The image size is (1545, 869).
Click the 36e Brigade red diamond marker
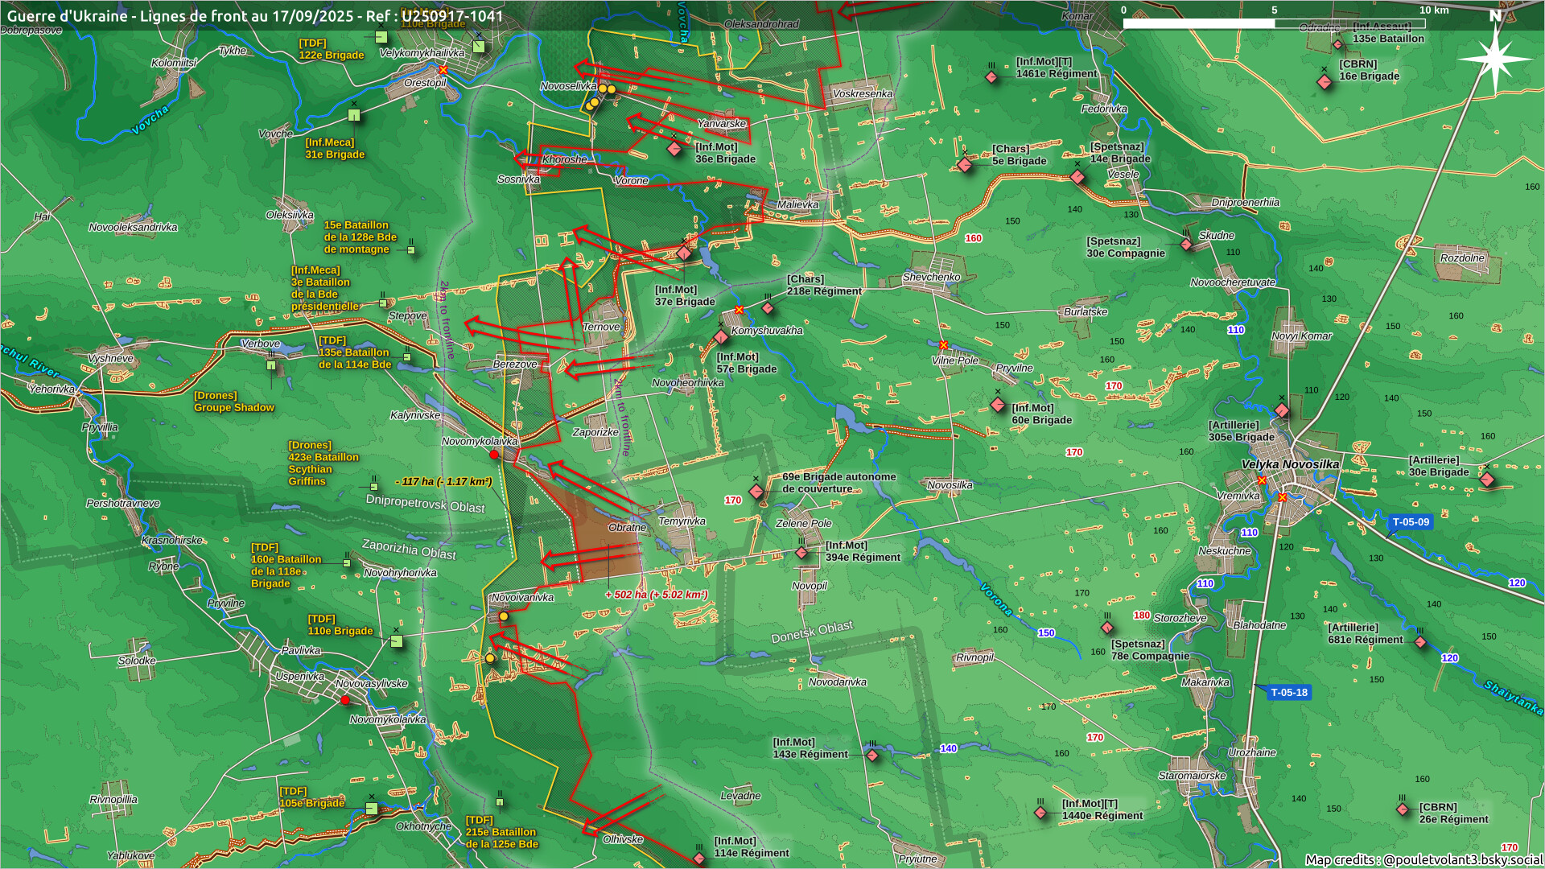[x=674, y=149]
